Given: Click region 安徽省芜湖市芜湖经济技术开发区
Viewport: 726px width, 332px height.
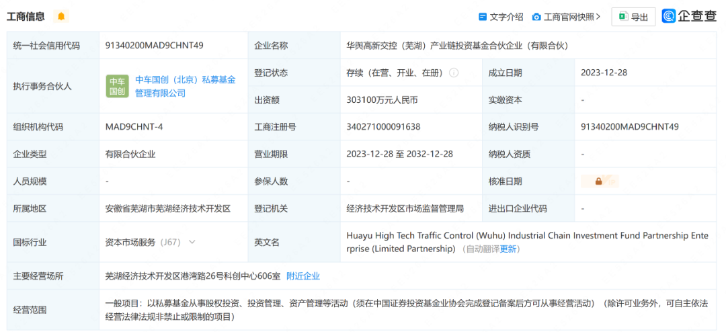Looking at the screenshot, I should pyautogui.click(x=168, y=209).
